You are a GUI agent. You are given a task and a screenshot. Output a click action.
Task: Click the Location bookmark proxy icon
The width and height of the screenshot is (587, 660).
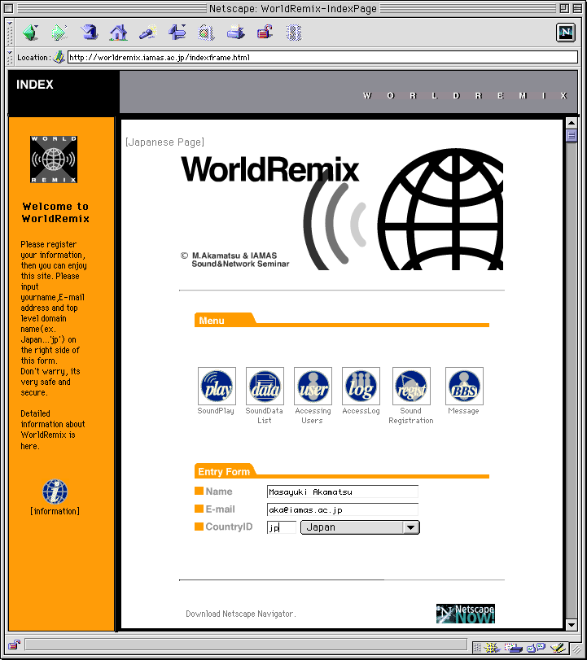point(59,57)
